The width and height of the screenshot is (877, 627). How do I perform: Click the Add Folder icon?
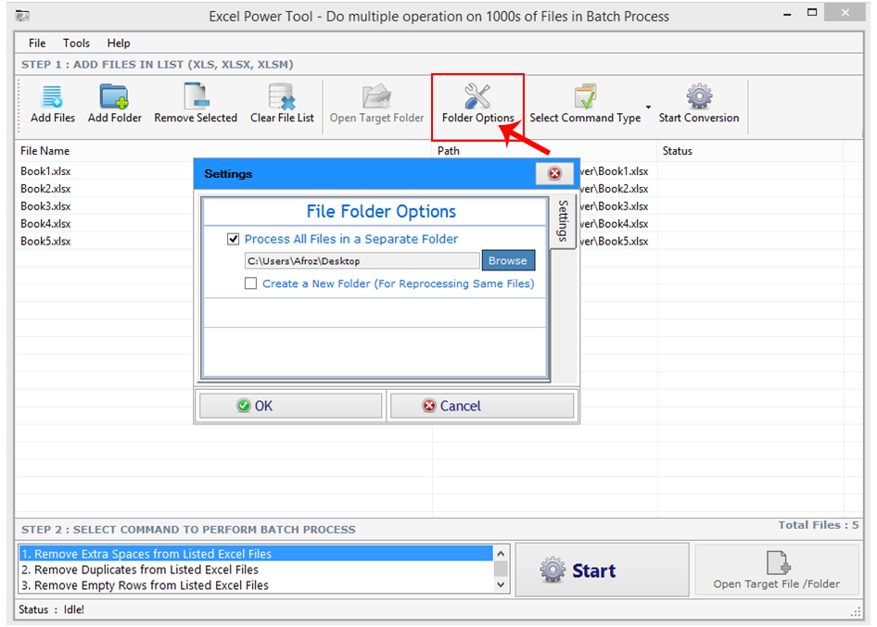114,96
